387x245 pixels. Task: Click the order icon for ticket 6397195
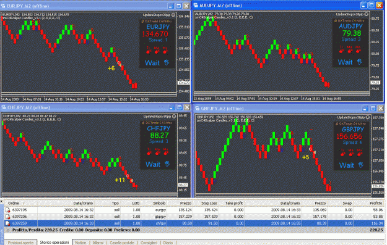[7, 210]
